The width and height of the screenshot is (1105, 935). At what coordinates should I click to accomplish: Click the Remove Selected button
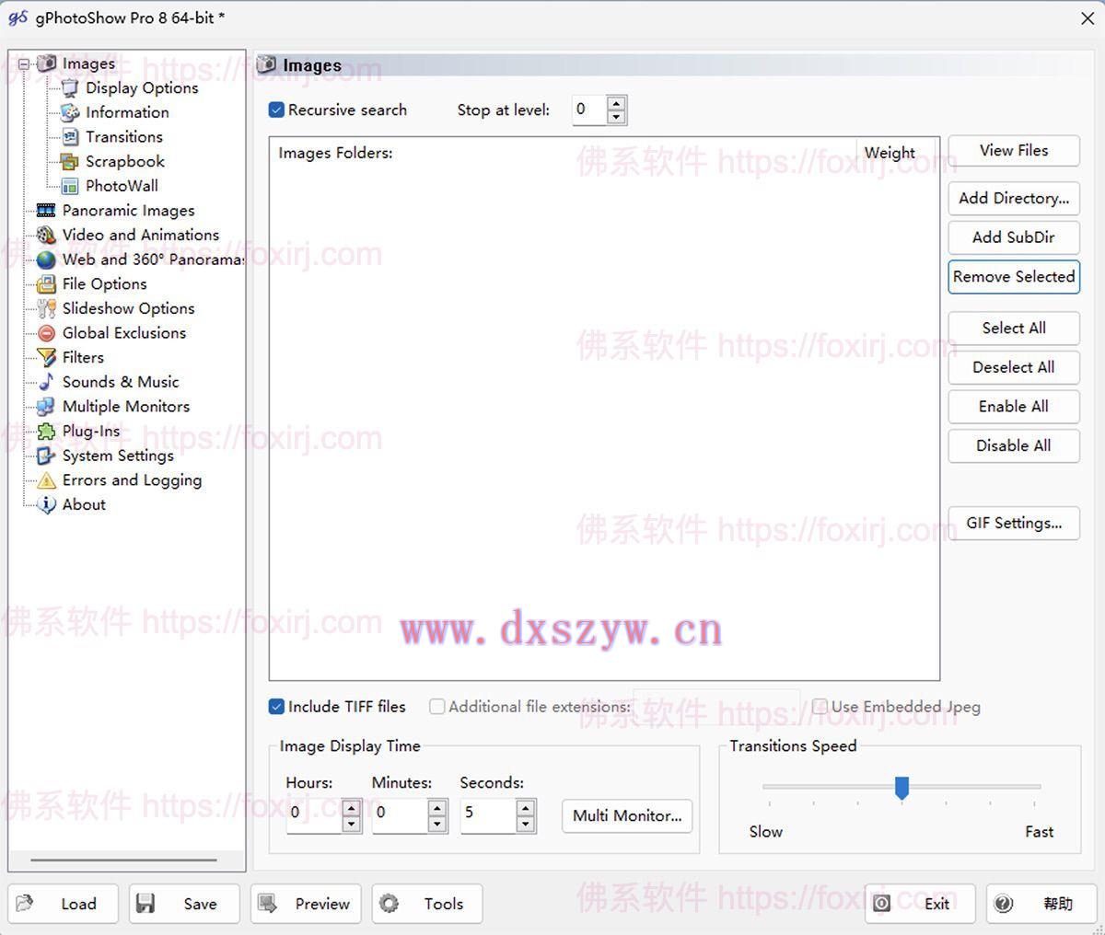[1014, 277]
